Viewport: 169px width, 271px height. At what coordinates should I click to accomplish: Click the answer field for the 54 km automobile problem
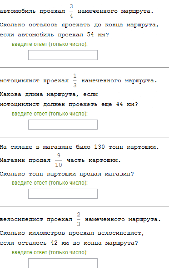(x=63, y=55)
